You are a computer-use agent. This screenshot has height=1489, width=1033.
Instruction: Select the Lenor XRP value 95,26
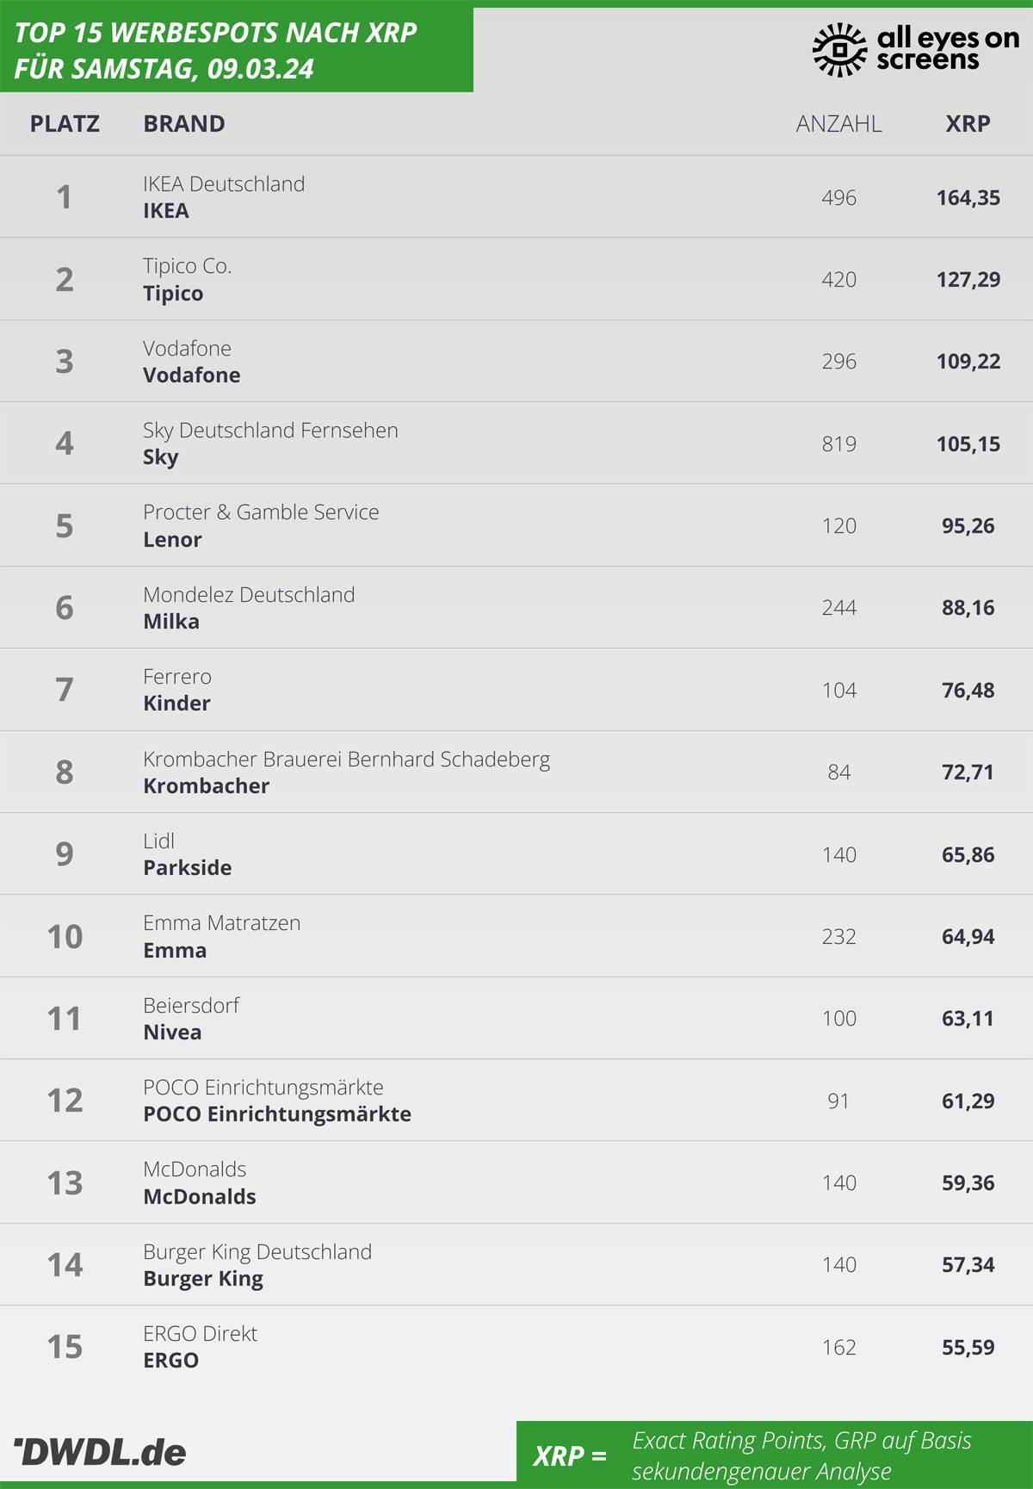(x=968, y=525)
